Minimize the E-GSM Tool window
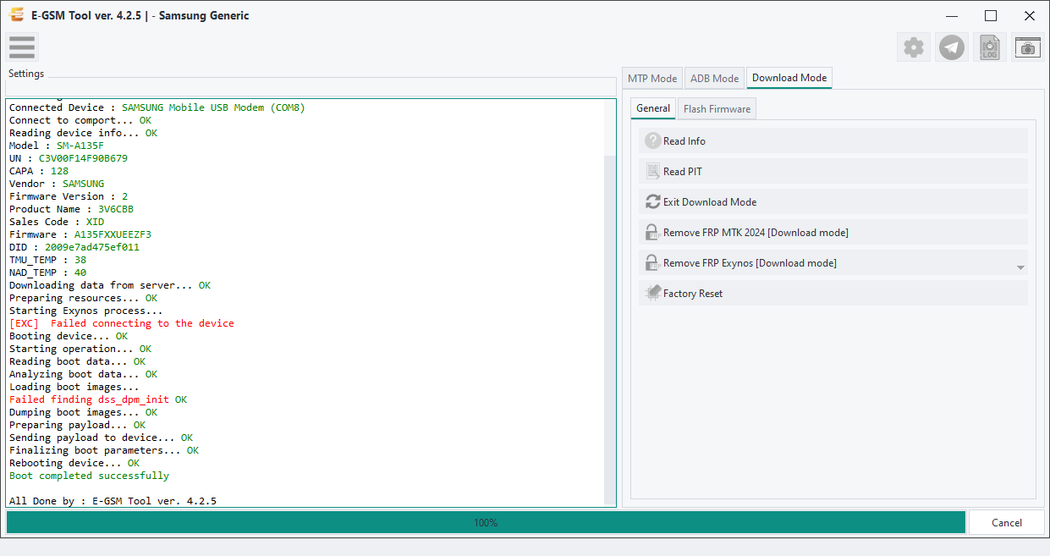 pyautogui.click(x=952, y=15)
